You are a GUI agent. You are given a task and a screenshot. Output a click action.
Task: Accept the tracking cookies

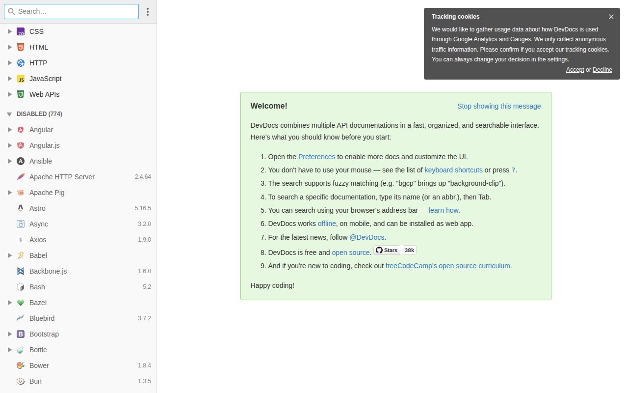point(575,69)
